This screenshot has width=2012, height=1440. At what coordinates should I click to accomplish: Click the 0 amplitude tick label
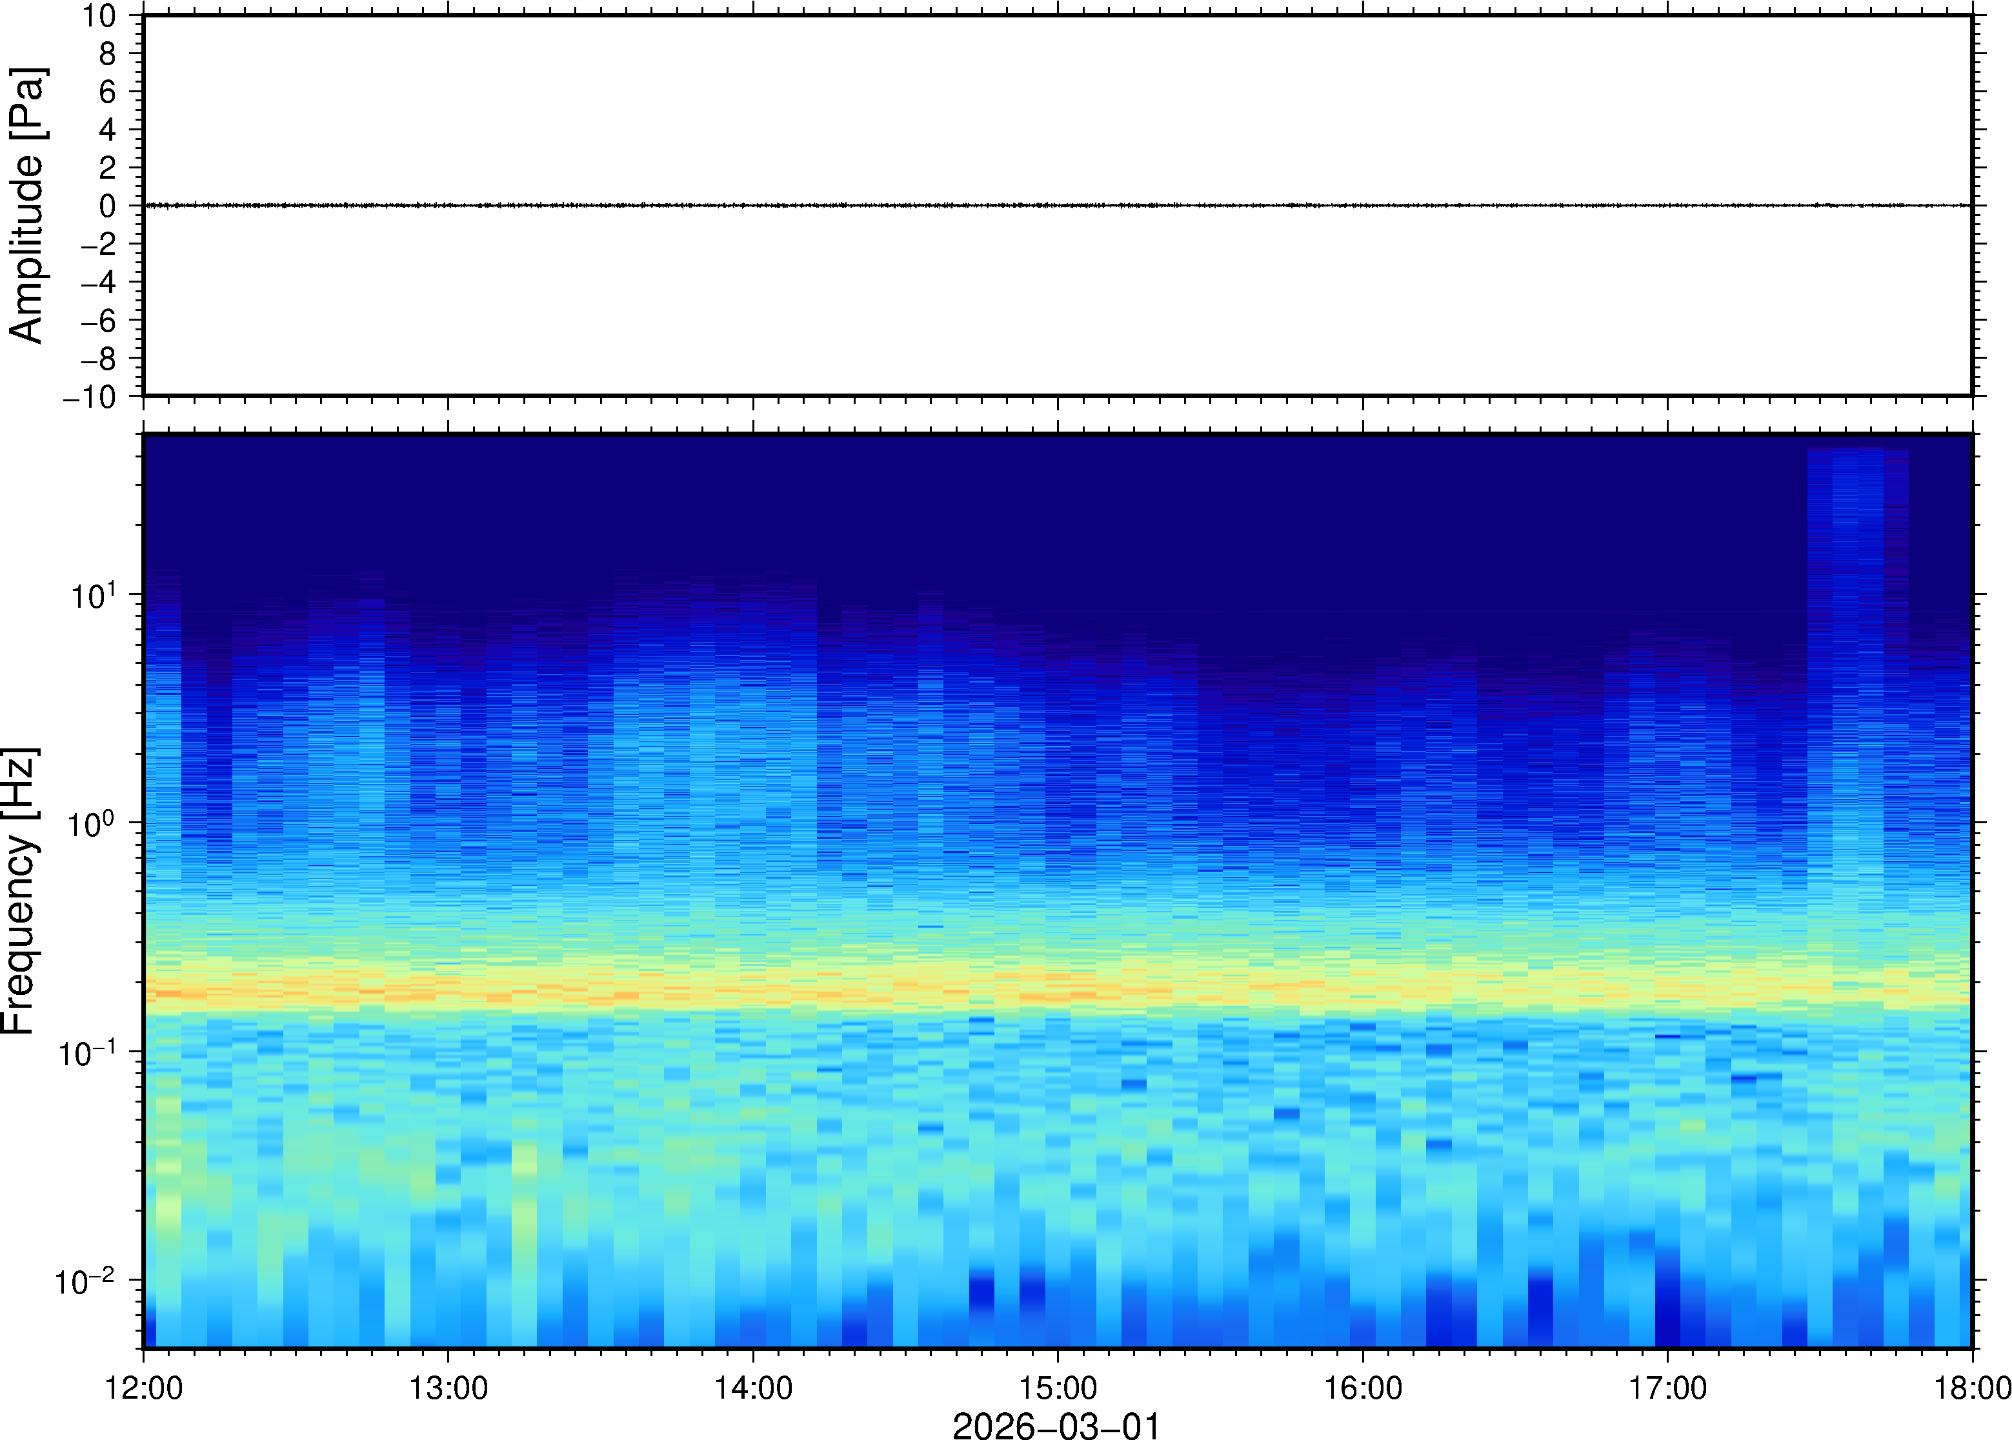point(107,206)
